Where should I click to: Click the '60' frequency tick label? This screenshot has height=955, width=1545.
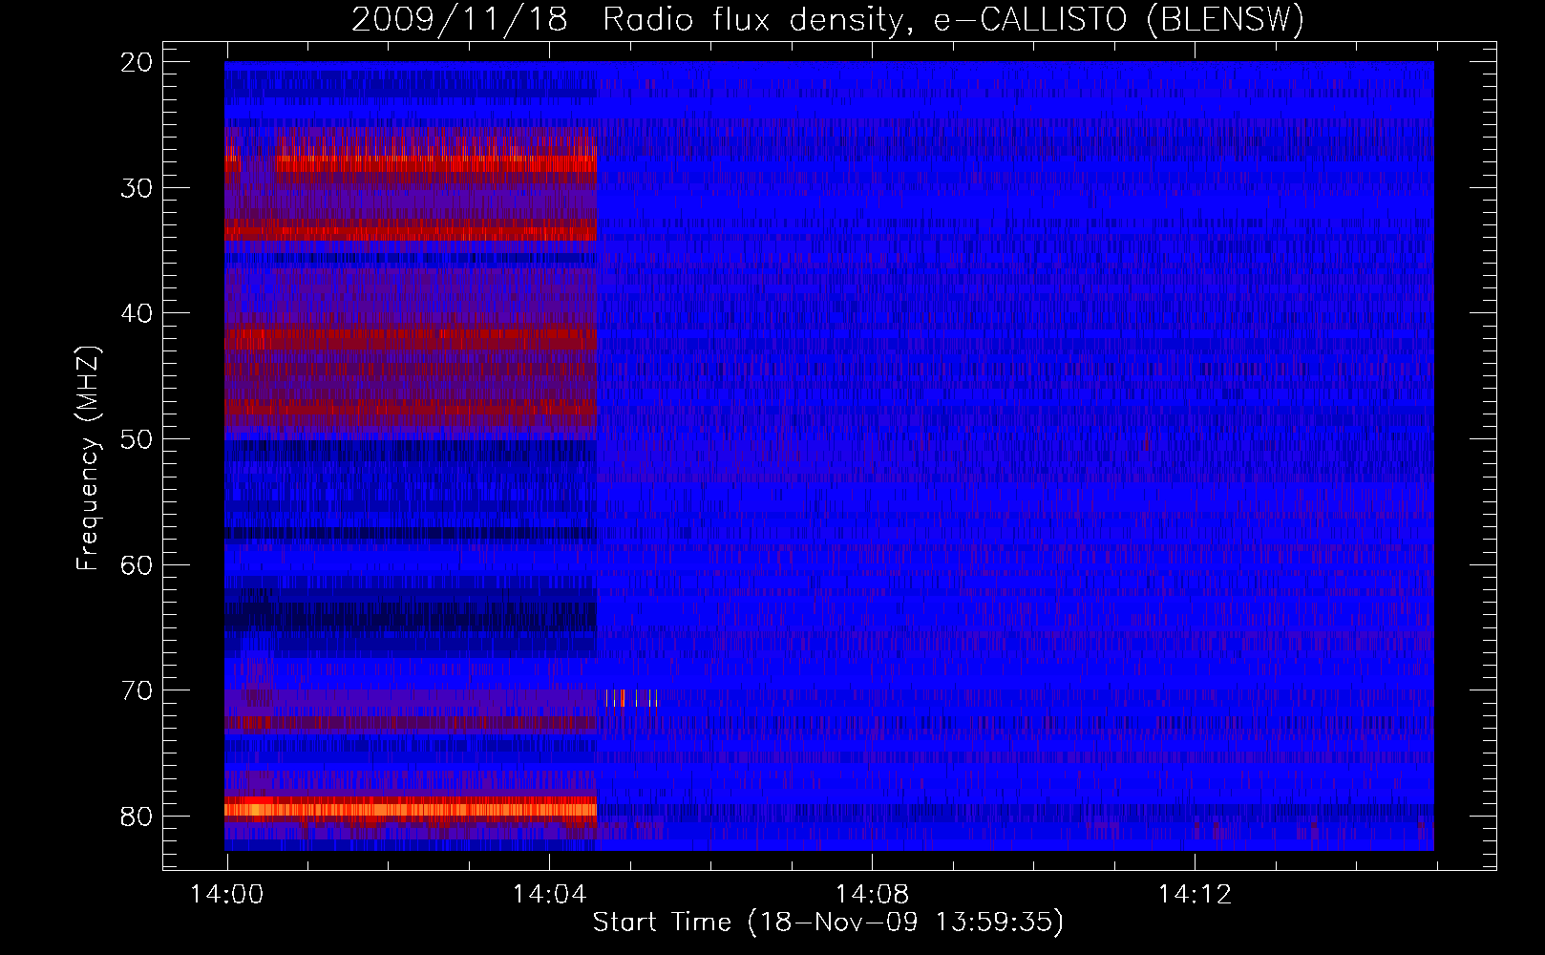[x=138, y=564]
